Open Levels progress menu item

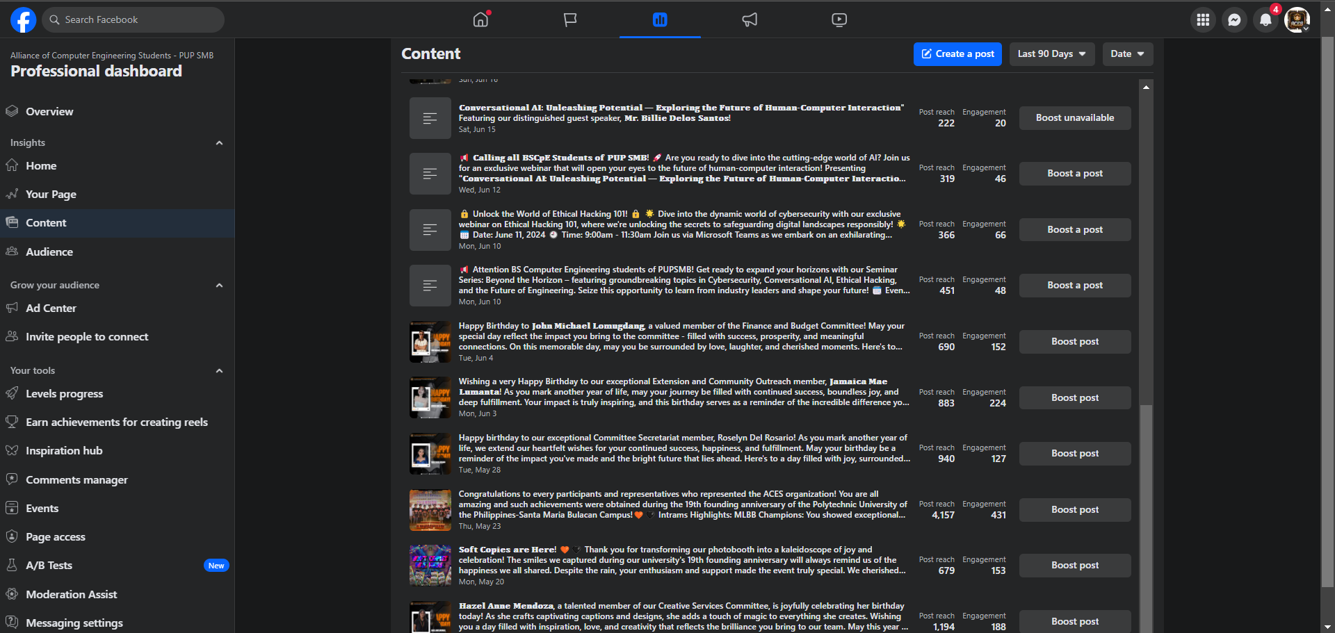point(117,393)
